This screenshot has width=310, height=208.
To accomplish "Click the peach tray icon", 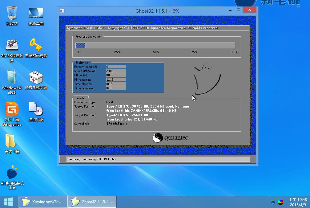I will click(x=273, y=202).
